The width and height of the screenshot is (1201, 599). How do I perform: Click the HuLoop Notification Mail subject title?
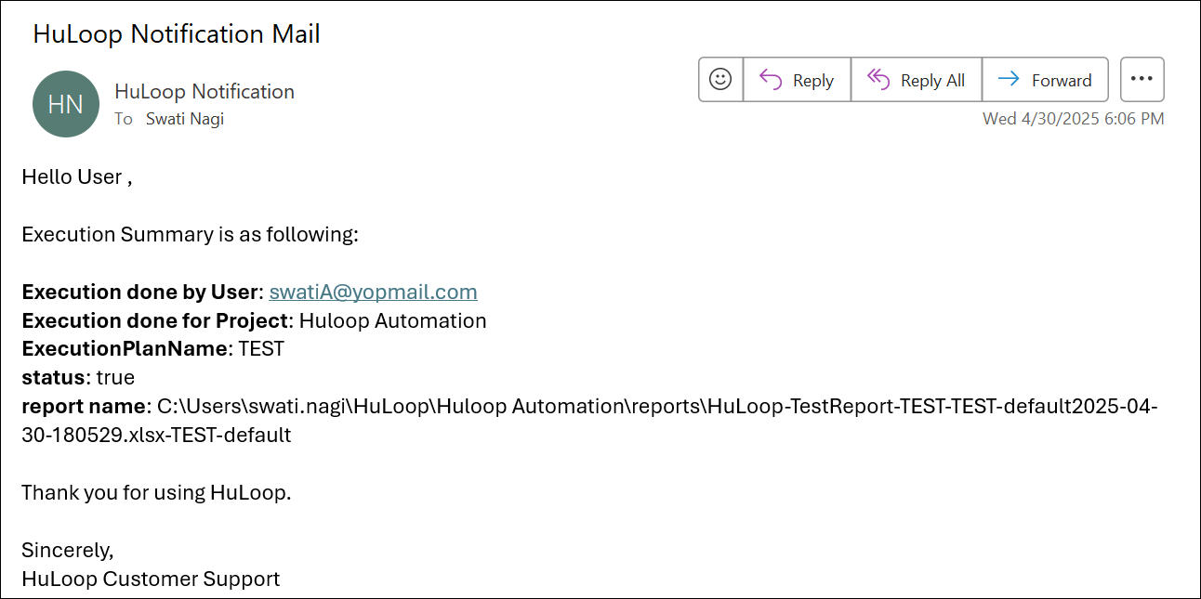(177, 34)
